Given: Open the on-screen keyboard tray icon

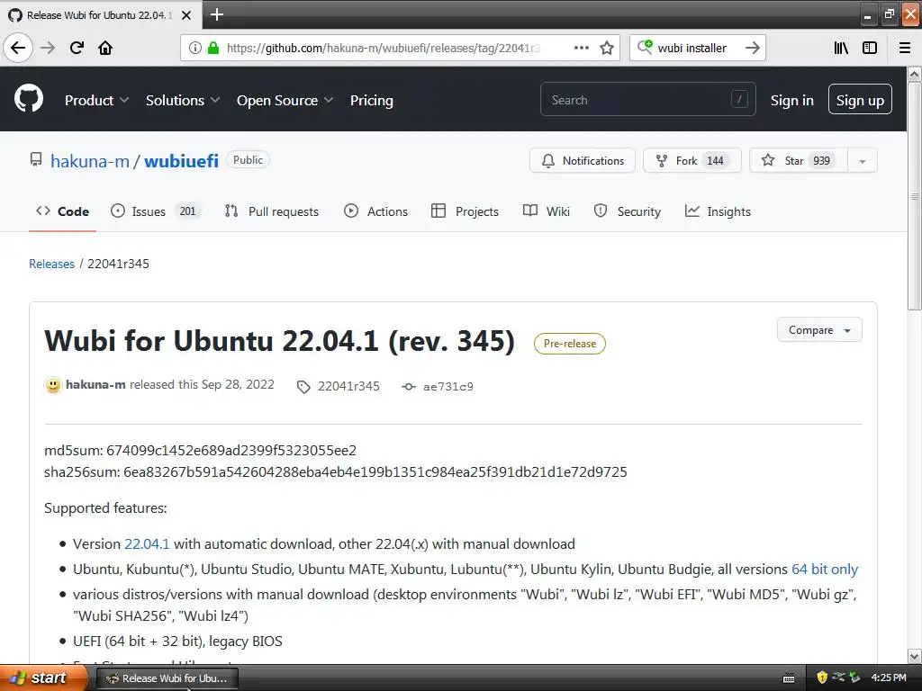Looking at the screenshot, I should tap(789, 678).
